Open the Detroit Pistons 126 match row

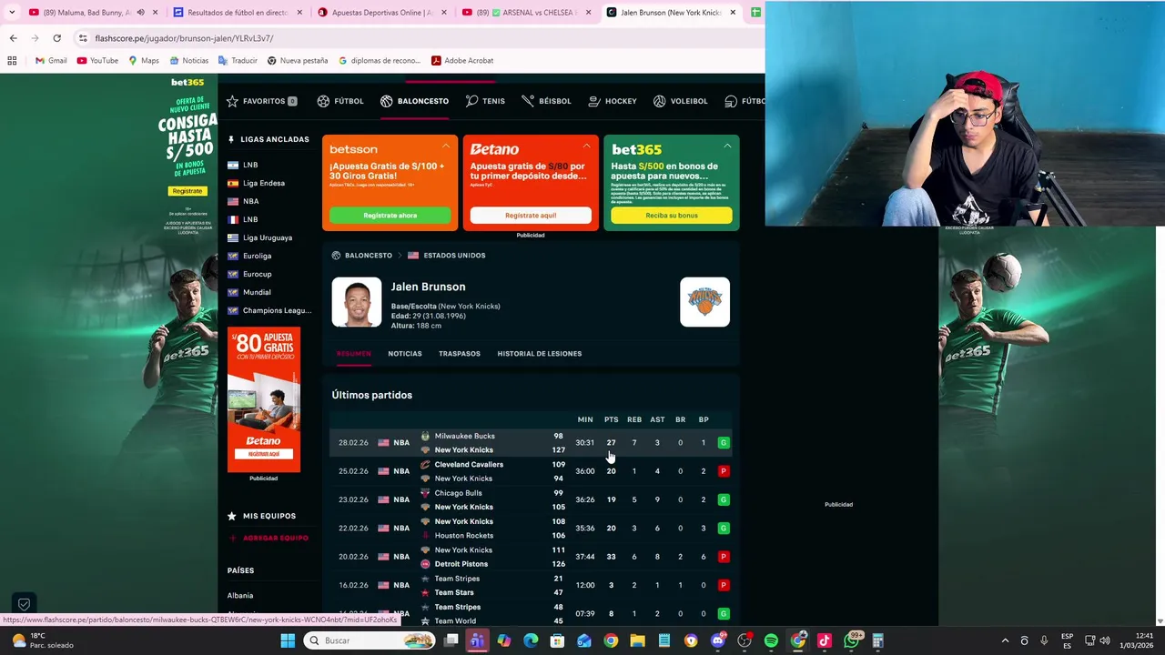(x=531, y=557)
